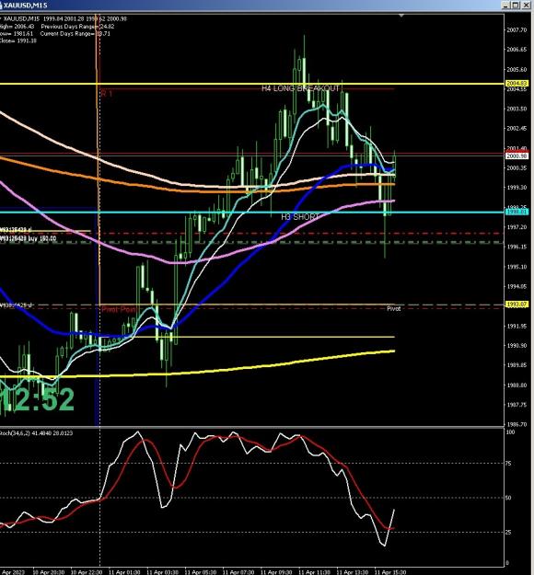This screenshot has width=534, height=575.
Task: Minimize the XAUUSD,M15 chart window
Action: tap(506, 6)
